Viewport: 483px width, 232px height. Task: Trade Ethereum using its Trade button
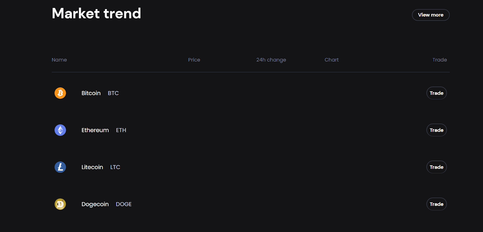(x=437, y=130)
